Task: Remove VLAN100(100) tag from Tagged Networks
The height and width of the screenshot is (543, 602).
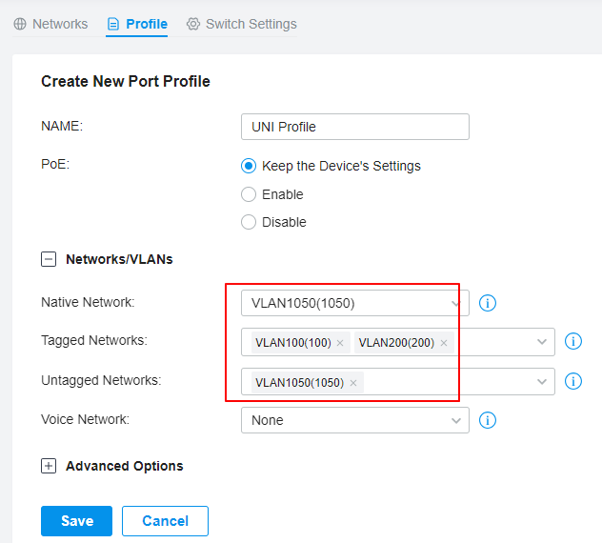Action: tap(340, 343)
